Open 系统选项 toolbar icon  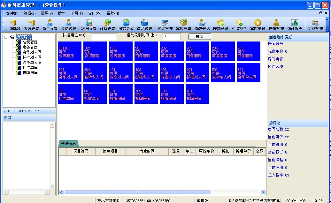13,25
